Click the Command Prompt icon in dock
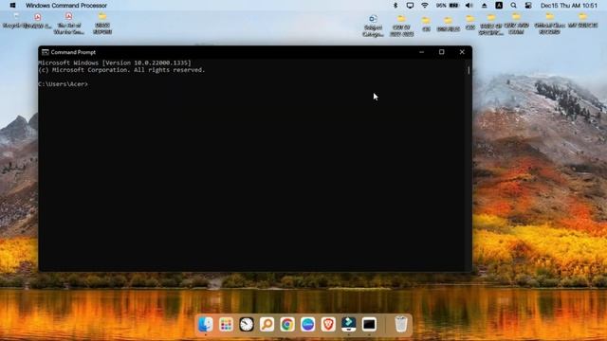The image size is (607, 341). pos(369,324)
